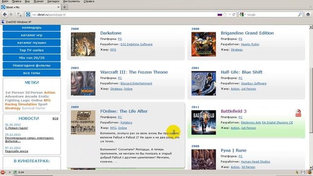
Task: Open the Rotators developer link
Action: (126, 123)
